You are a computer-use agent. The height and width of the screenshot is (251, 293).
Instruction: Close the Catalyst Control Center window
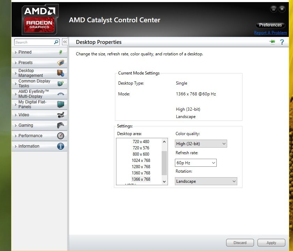point(282,9)
